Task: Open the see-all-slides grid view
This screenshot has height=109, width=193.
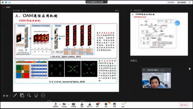Action: point(22,95)
